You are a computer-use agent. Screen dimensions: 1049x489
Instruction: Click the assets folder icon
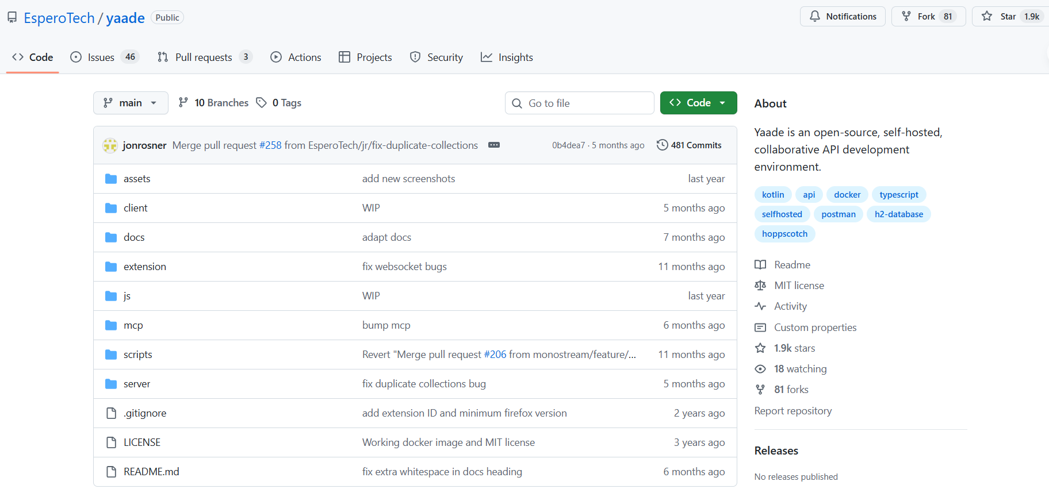coord(111,179)
